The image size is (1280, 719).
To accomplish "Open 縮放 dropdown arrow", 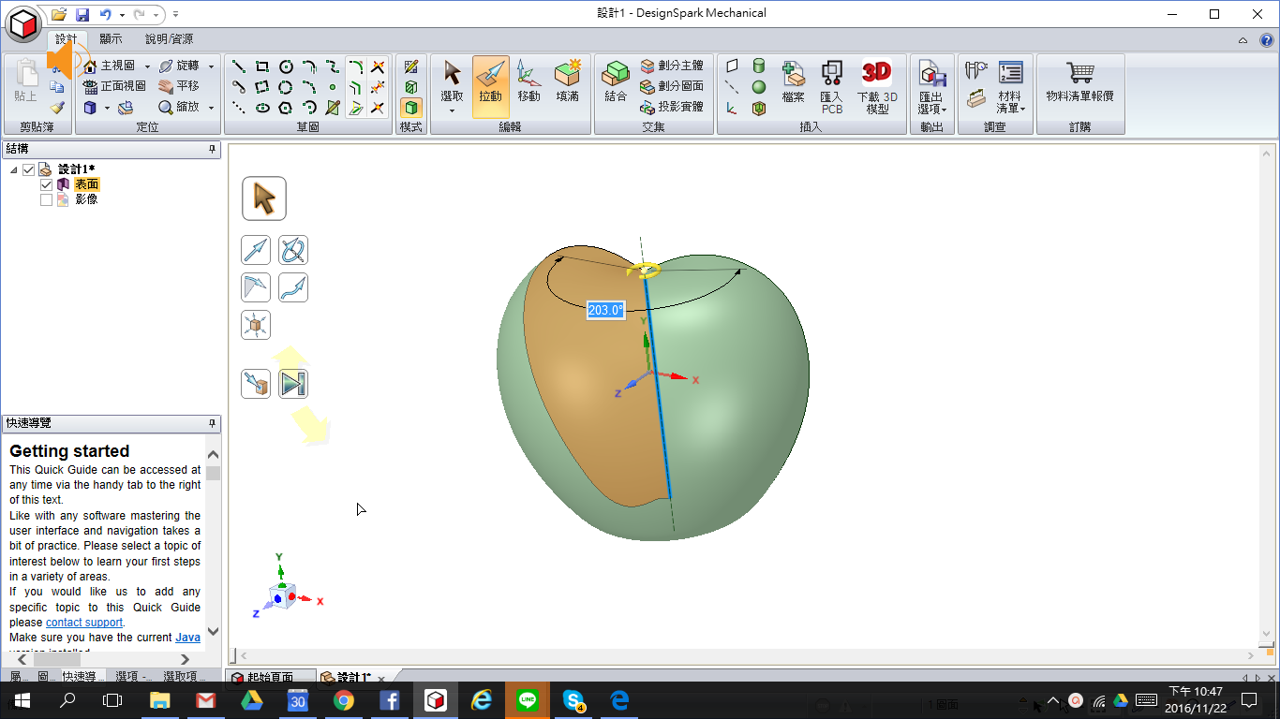I will coord(211,108).
